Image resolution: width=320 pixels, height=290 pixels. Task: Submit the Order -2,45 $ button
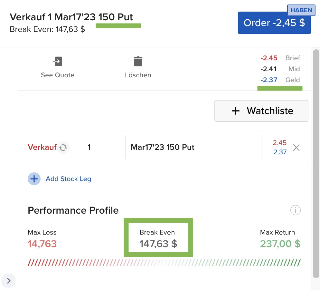coord(274,23)
